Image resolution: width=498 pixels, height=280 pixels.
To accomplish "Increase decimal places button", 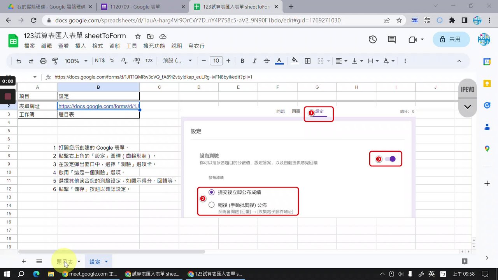I will (x=137, y=61).
